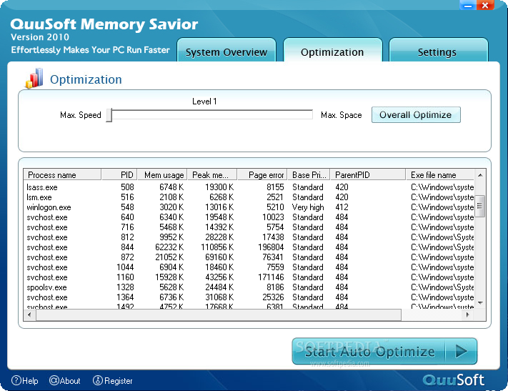508x391 pixels.
Task: Open the About info icon
Action: (x=54, y=381)
